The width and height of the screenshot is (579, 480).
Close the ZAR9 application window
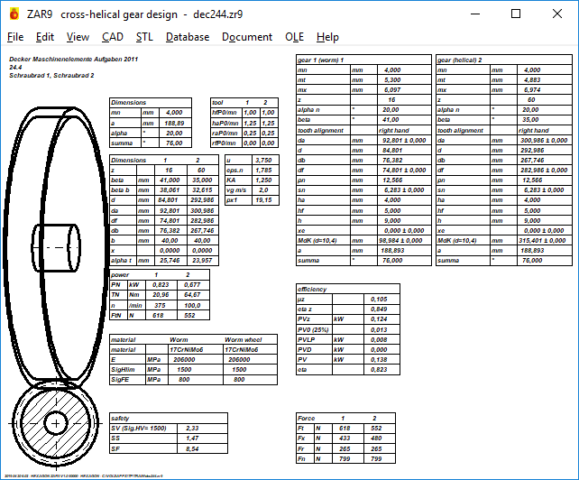[x=557, y=14]
